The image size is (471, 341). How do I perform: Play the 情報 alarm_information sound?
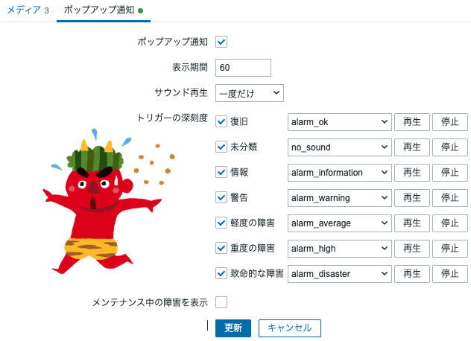pos(412,173)
